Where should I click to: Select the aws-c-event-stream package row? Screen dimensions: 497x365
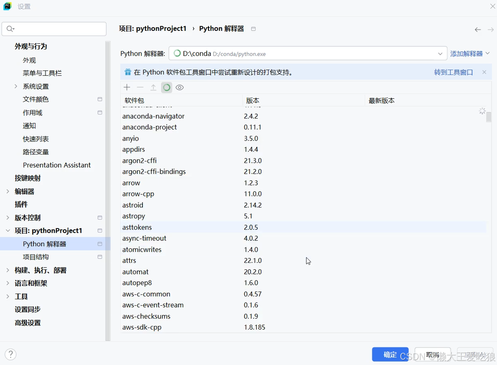point(304,305)
